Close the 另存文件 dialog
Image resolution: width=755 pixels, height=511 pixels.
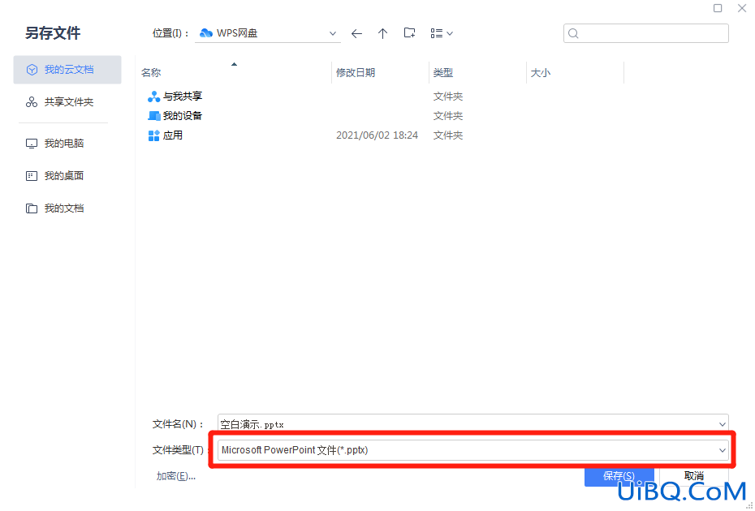point(742,8)
